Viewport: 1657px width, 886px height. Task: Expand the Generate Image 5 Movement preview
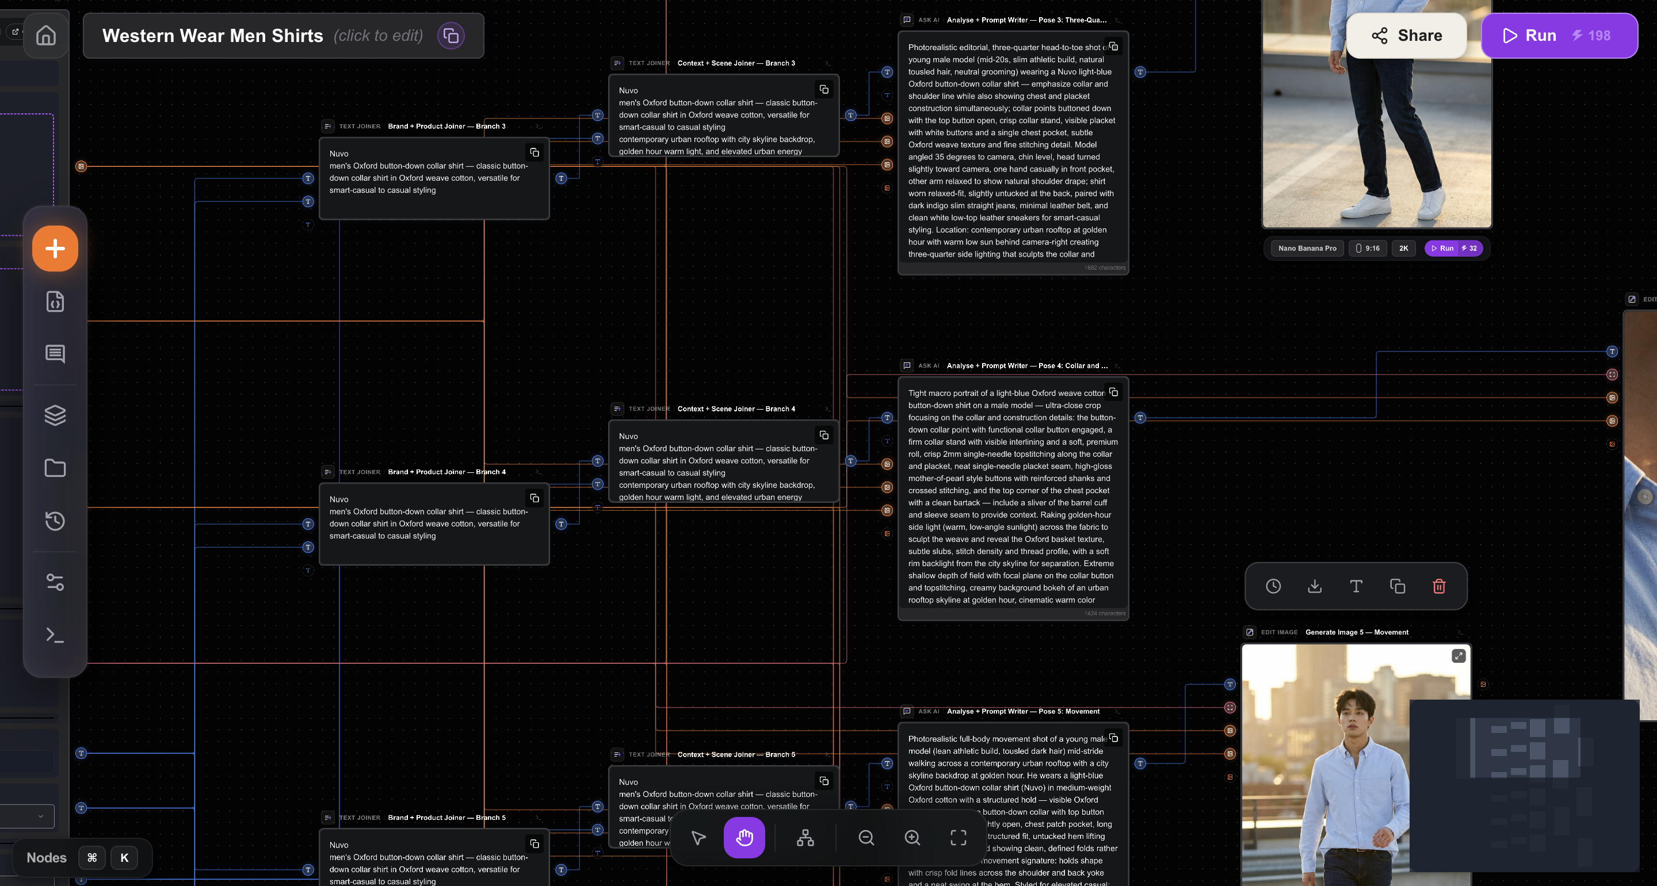(x=1459, y=656)
